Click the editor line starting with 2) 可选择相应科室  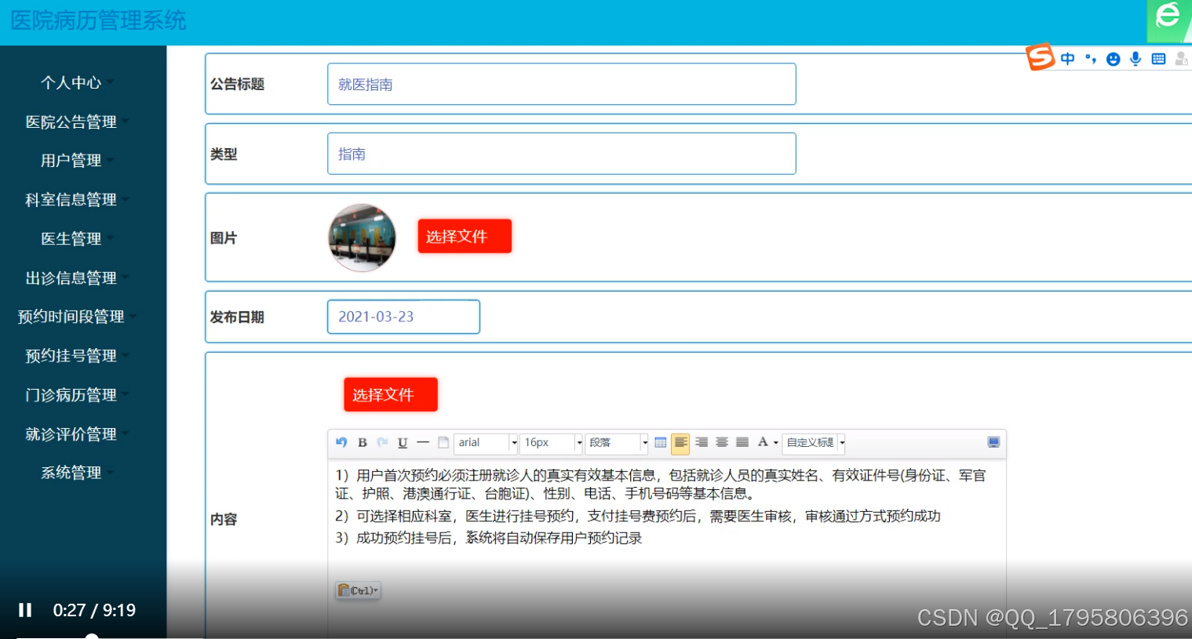click(x=637, y=516)
